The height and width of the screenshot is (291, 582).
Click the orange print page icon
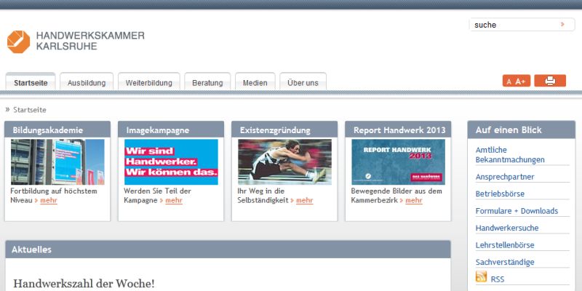[550, 81]
